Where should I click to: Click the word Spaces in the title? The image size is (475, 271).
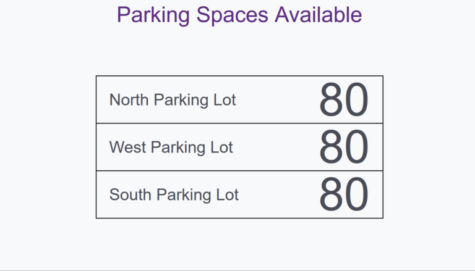pyautogui.click(x=233, y=15)
